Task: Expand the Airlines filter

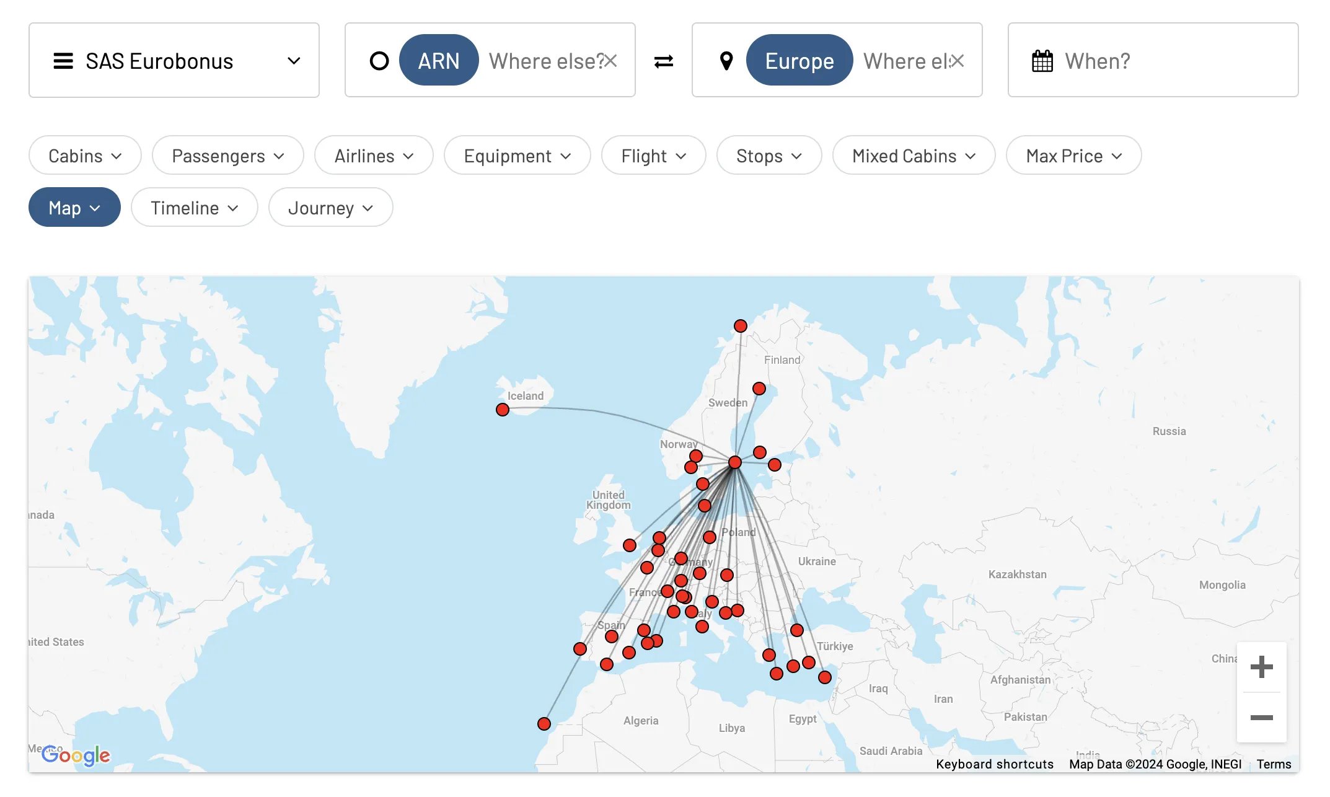Action: tap(374, 156)
